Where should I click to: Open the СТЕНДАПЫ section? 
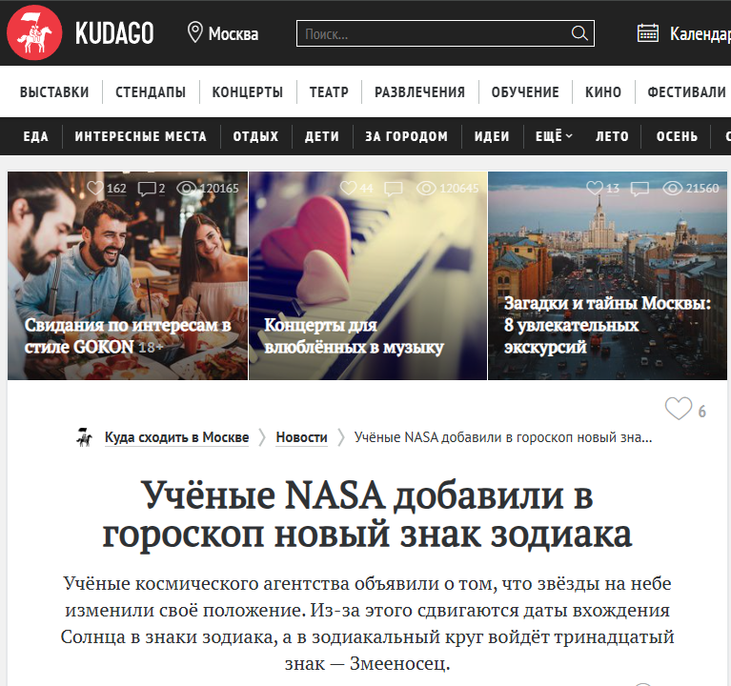click(x=151, y=91)
